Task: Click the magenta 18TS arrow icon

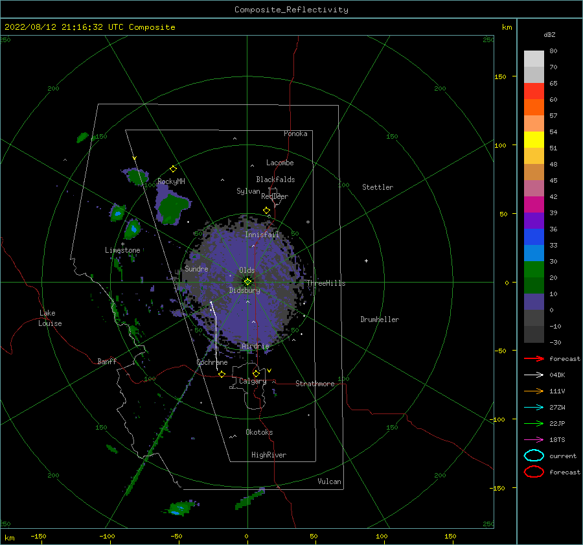Action: (534, 440)
